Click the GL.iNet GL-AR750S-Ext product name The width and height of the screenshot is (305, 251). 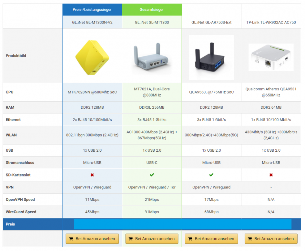(x=211, y=23)
